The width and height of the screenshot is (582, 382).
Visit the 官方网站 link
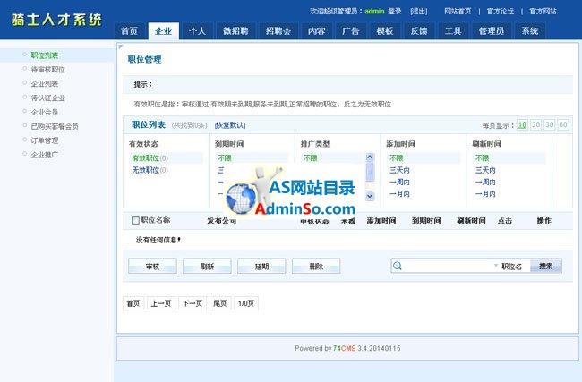coord(543,11)
